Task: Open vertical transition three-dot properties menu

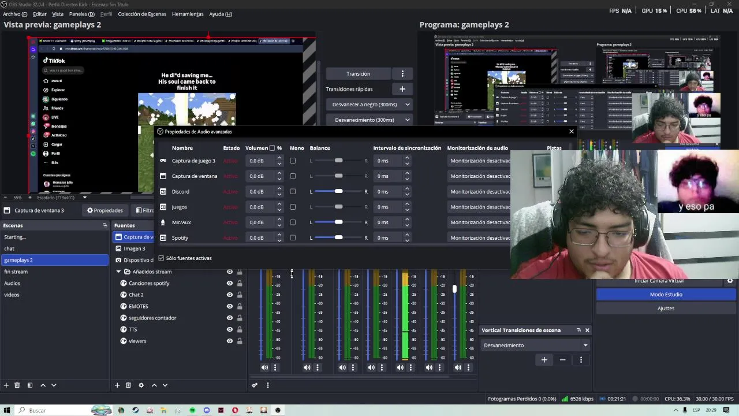Action: point(581,359)
